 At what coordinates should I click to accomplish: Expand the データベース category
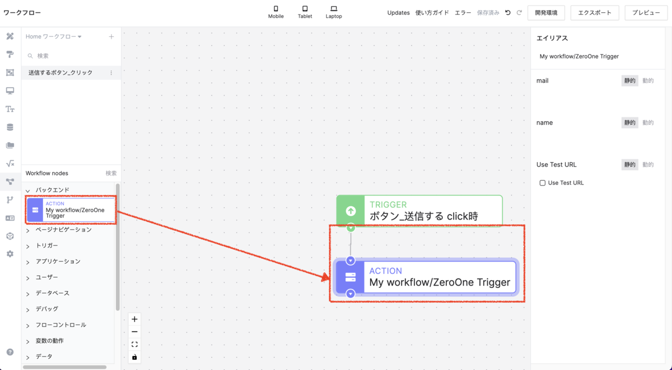click(27, 293)
